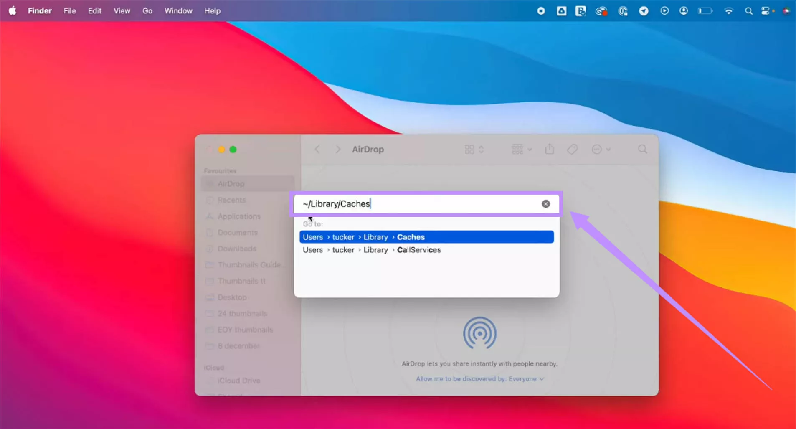Viewport: 796px width, 429px height.
Task: Expand the More actions dropdown in toolbar
Action: point(601,149)
